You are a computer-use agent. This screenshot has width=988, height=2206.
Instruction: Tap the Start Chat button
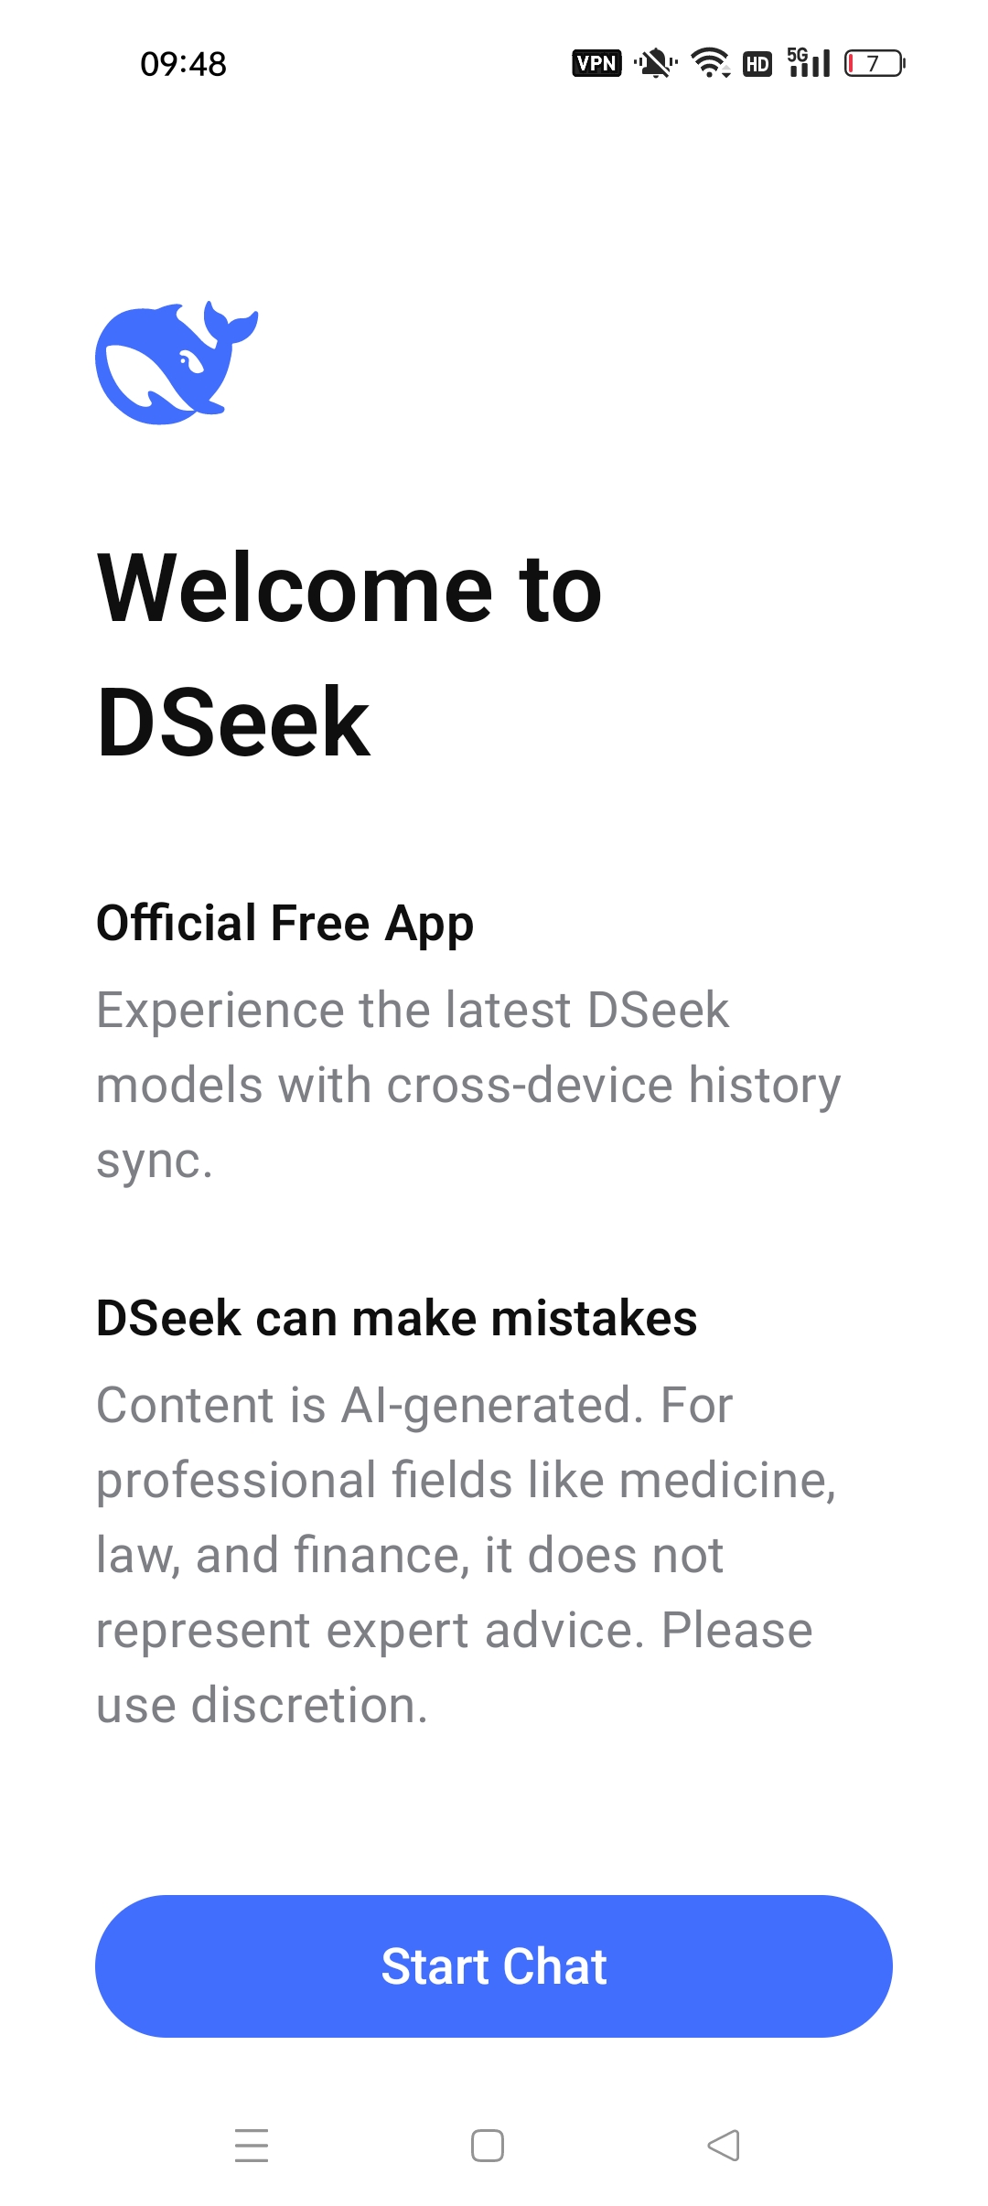[x=494, y=1965]
